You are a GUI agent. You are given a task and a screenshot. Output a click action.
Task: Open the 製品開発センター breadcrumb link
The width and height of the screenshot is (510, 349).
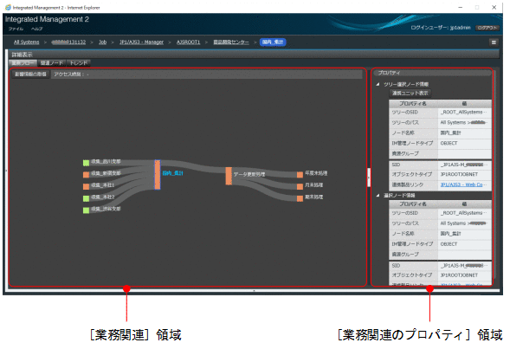[231, 42]
